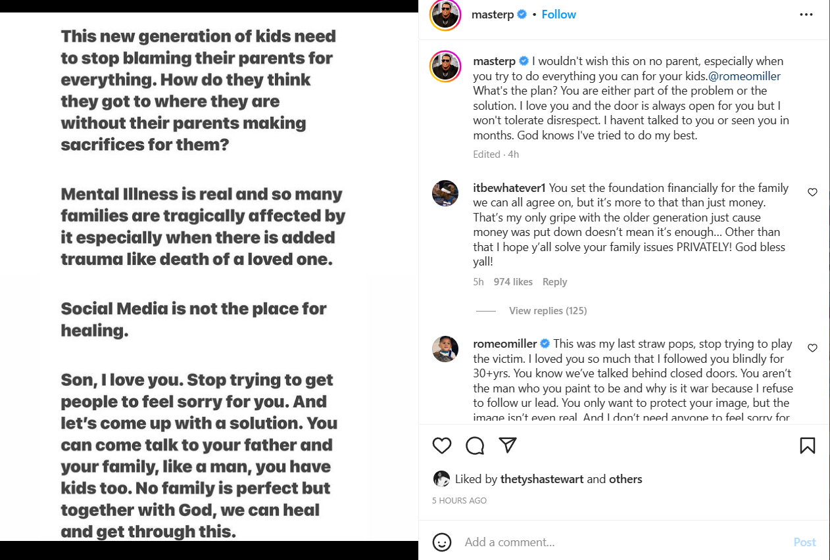Open the three-dot post options menu
This screenshot has width=830, height=560.
point(806,14)
